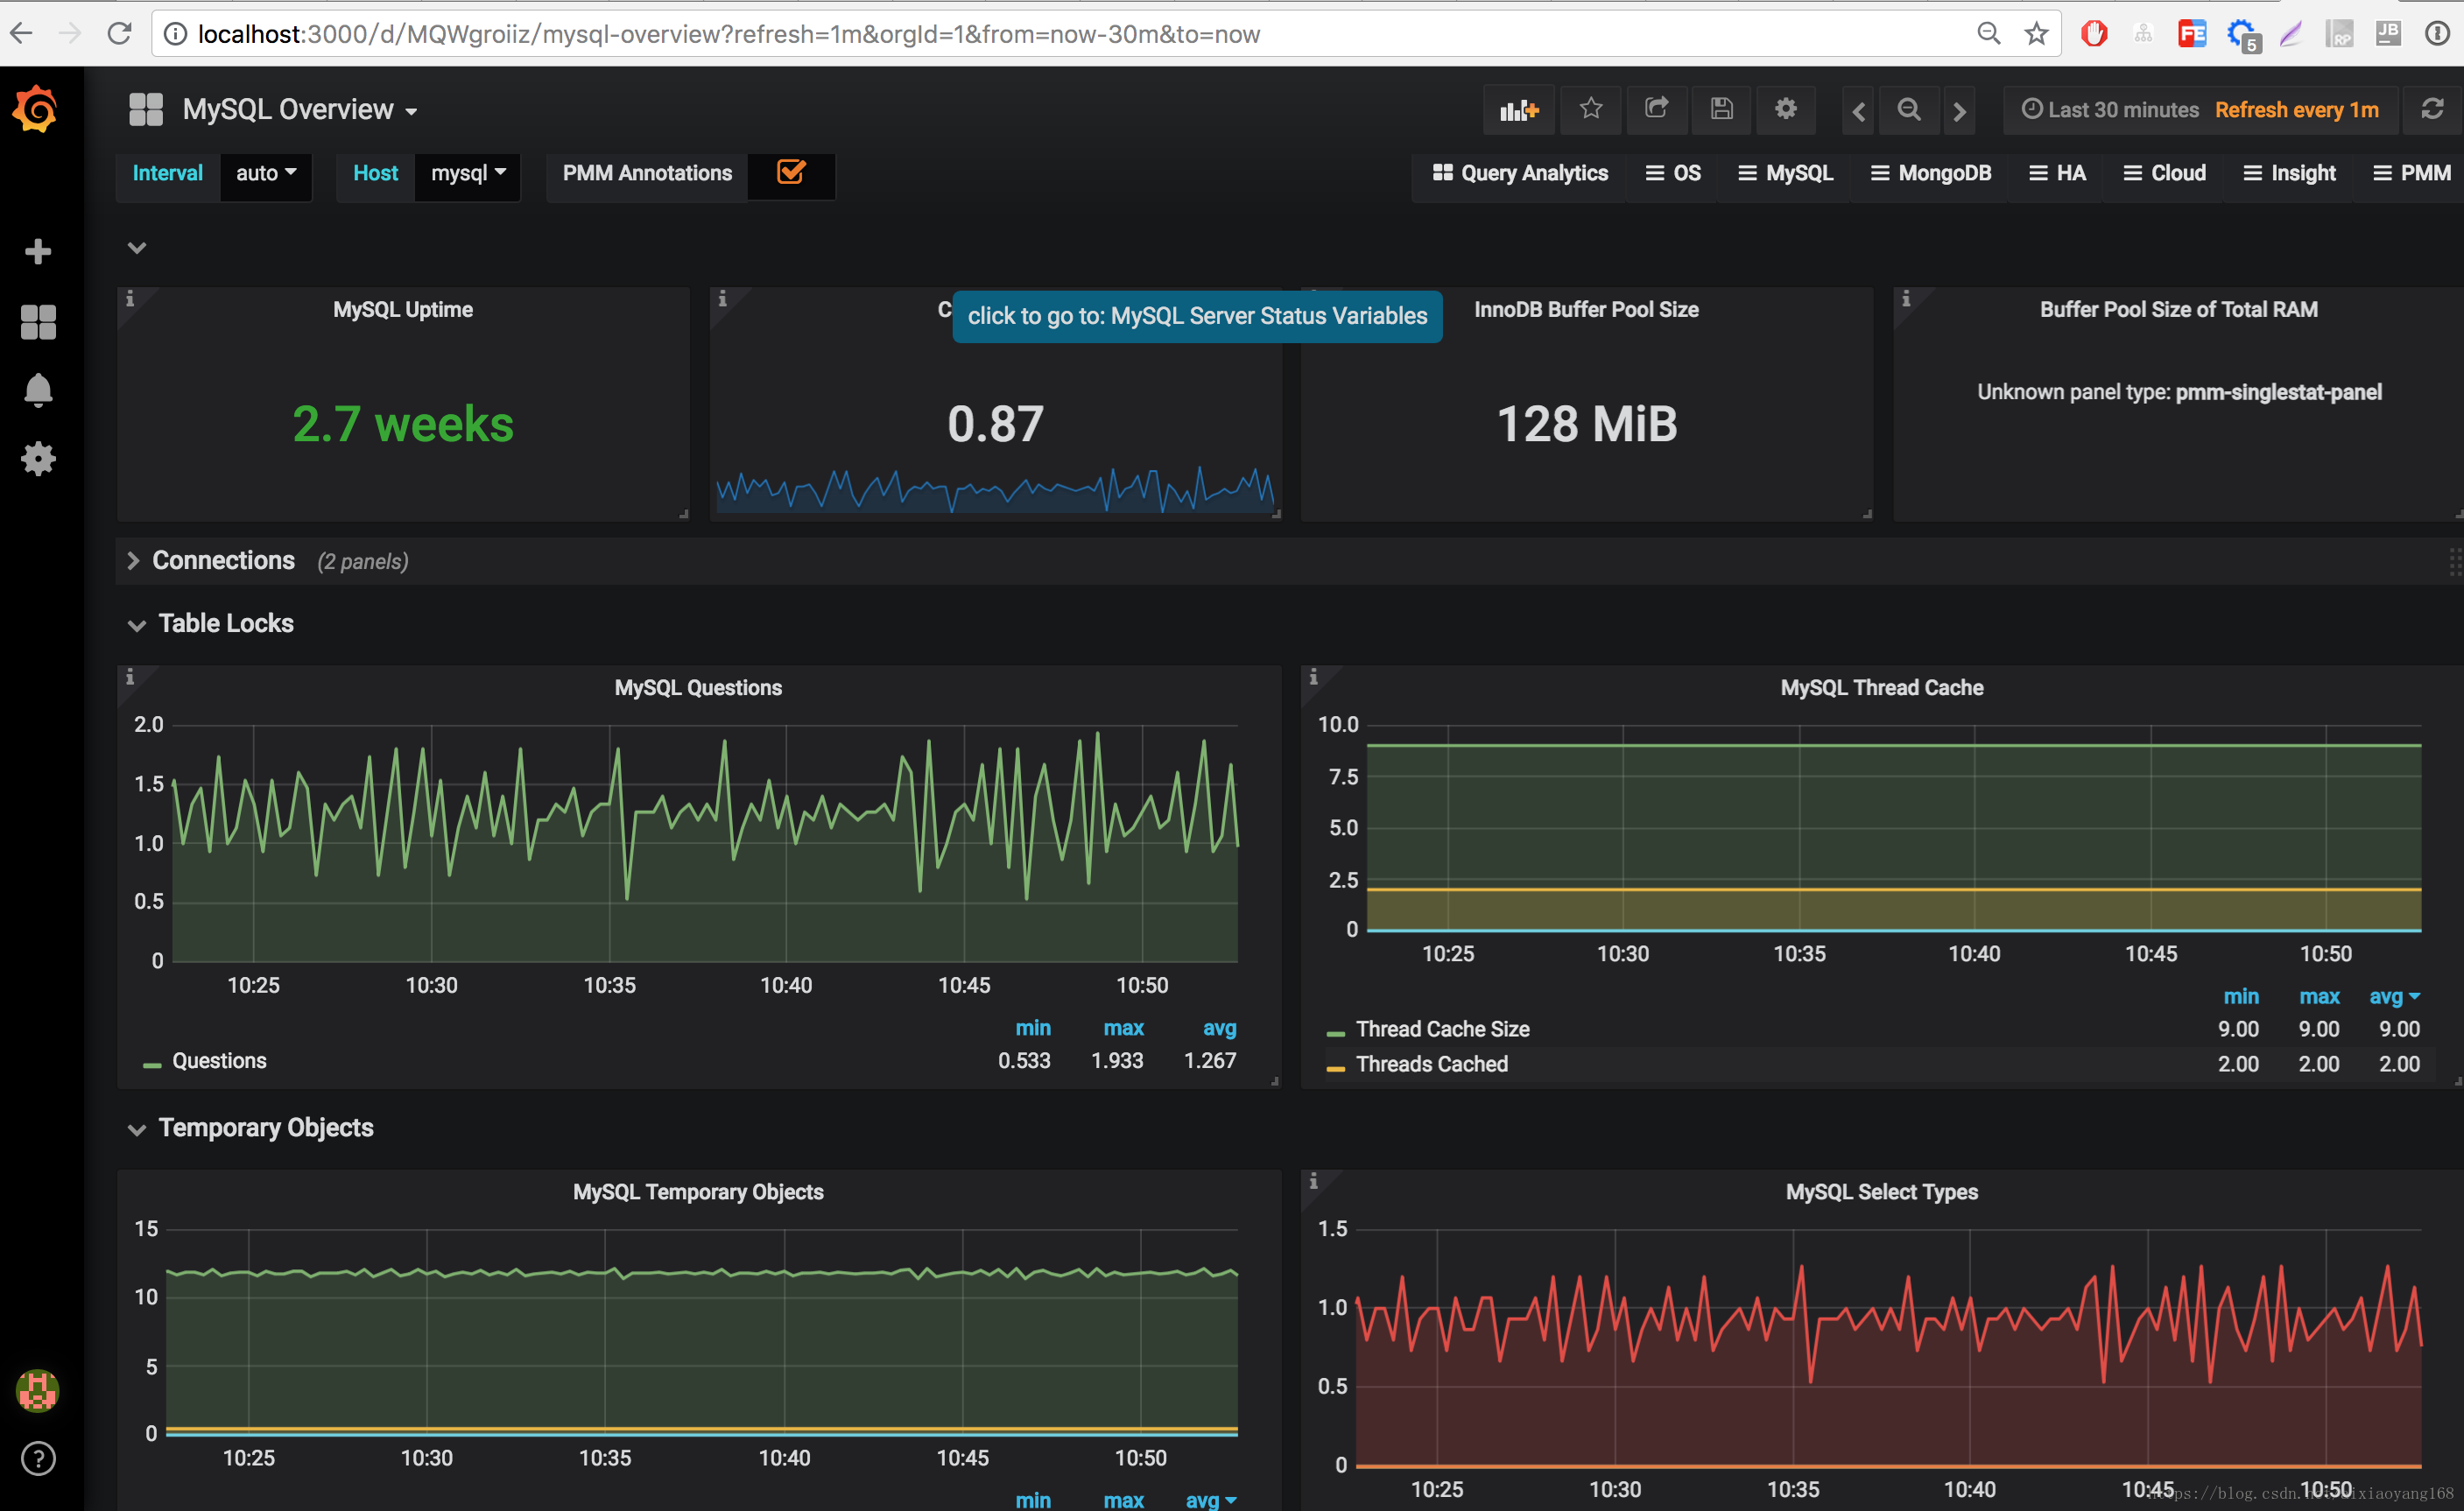Click the browser zoom magnifier icon

[x=1988, y=34]
